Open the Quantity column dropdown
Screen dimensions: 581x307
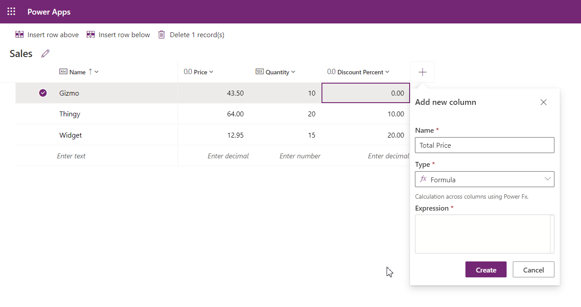click(293, 72)
